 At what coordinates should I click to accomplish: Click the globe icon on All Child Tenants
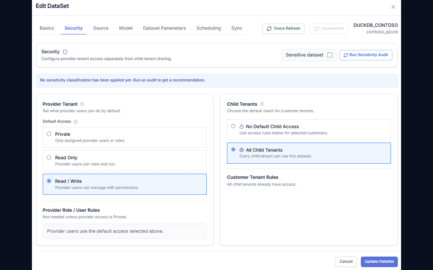[x=241, y=150]
